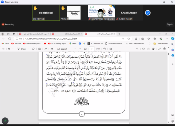Select the Highlight tool in PDF toolbar
The height and width of the screenshot is (126, 175).
click(9, 49)
